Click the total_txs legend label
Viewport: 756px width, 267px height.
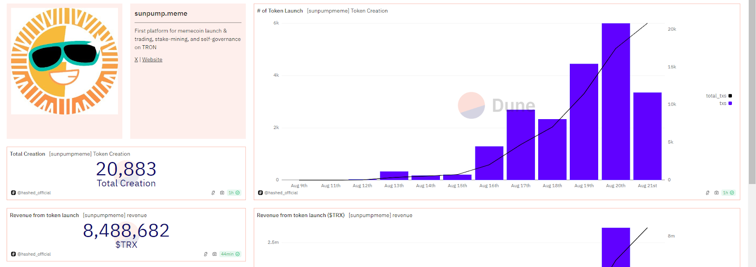716,96
